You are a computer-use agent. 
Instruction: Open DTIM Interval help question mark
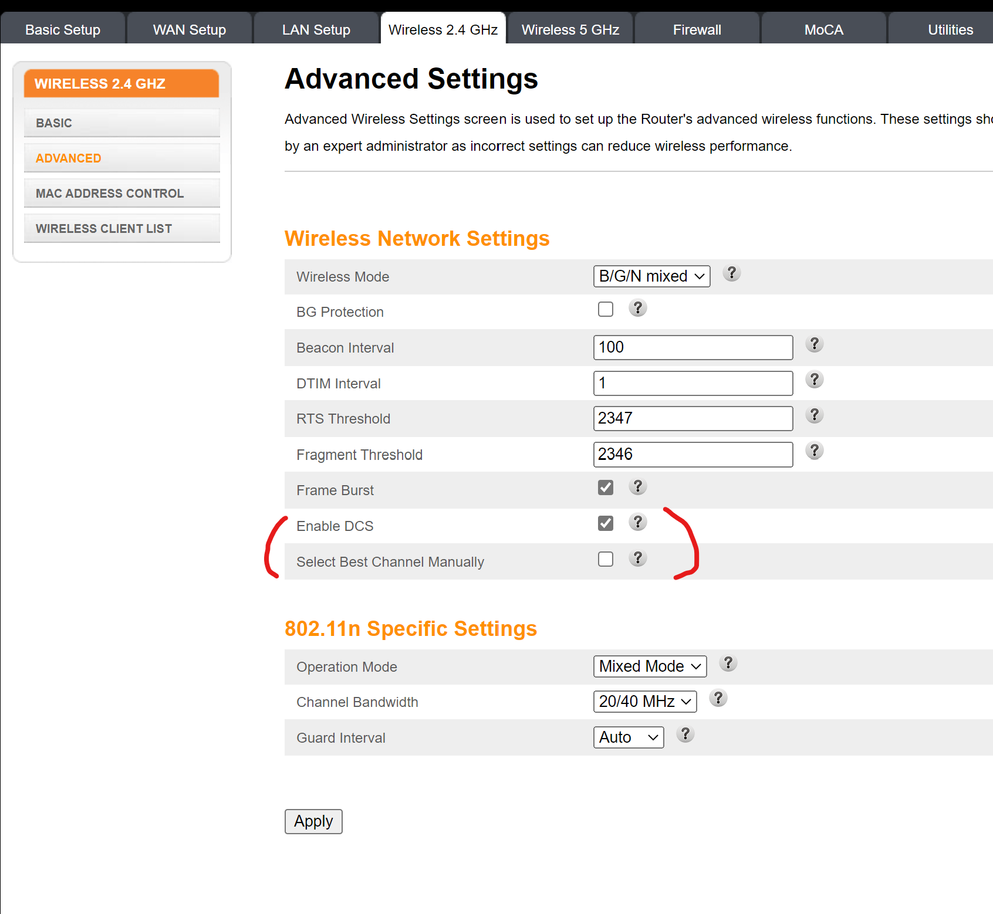(814, 380)
